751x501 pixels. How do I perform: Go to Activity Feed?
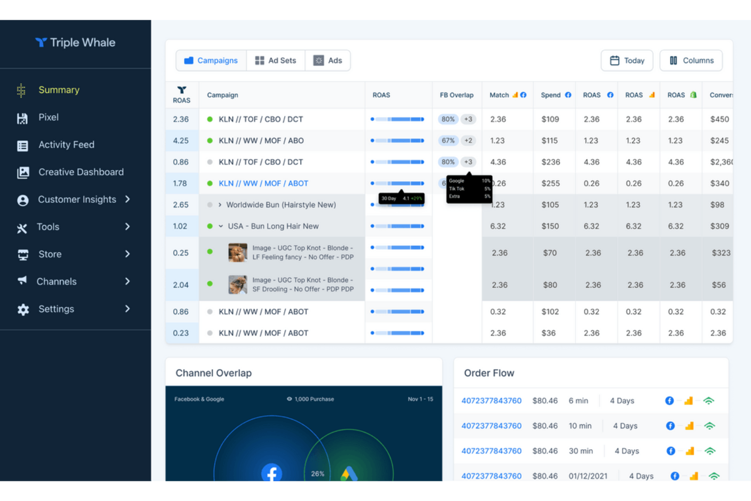coord(66,145)
